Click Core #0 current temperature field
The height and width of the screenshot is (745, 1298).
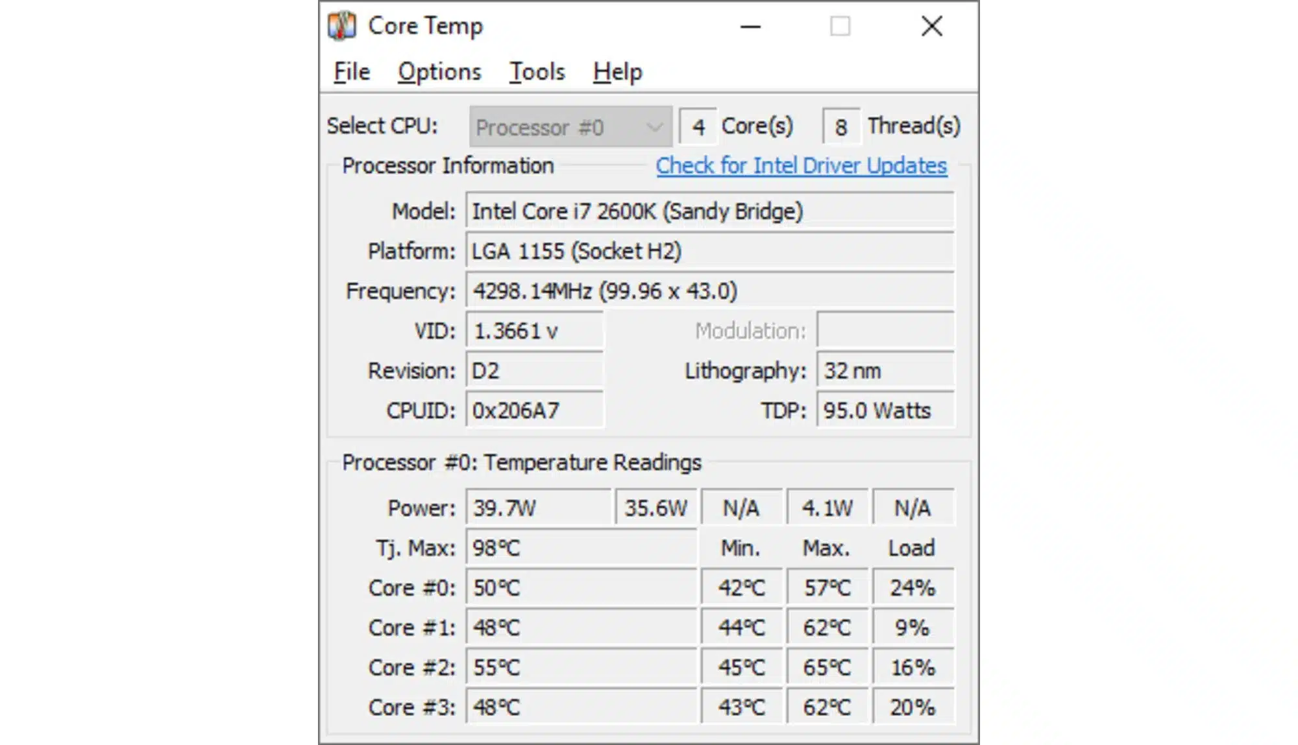tap(581, 588)
